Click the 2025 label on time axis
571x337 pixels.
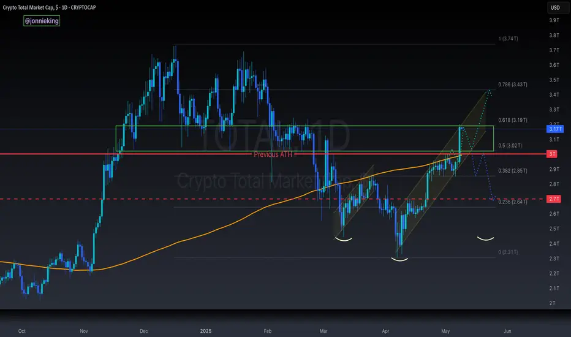pos(206,331)
